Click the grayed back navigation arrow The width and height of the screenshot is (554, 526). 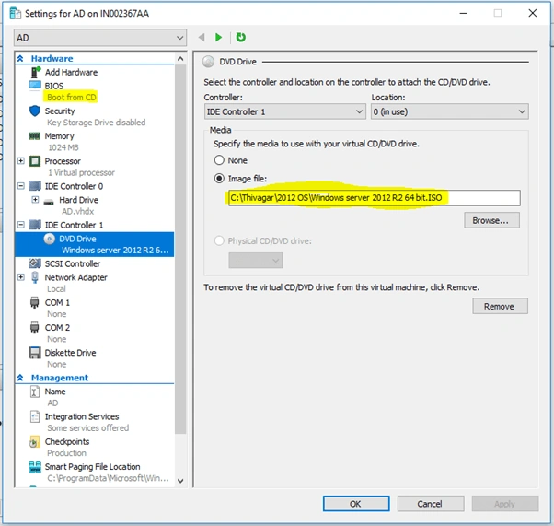point(202,37)
